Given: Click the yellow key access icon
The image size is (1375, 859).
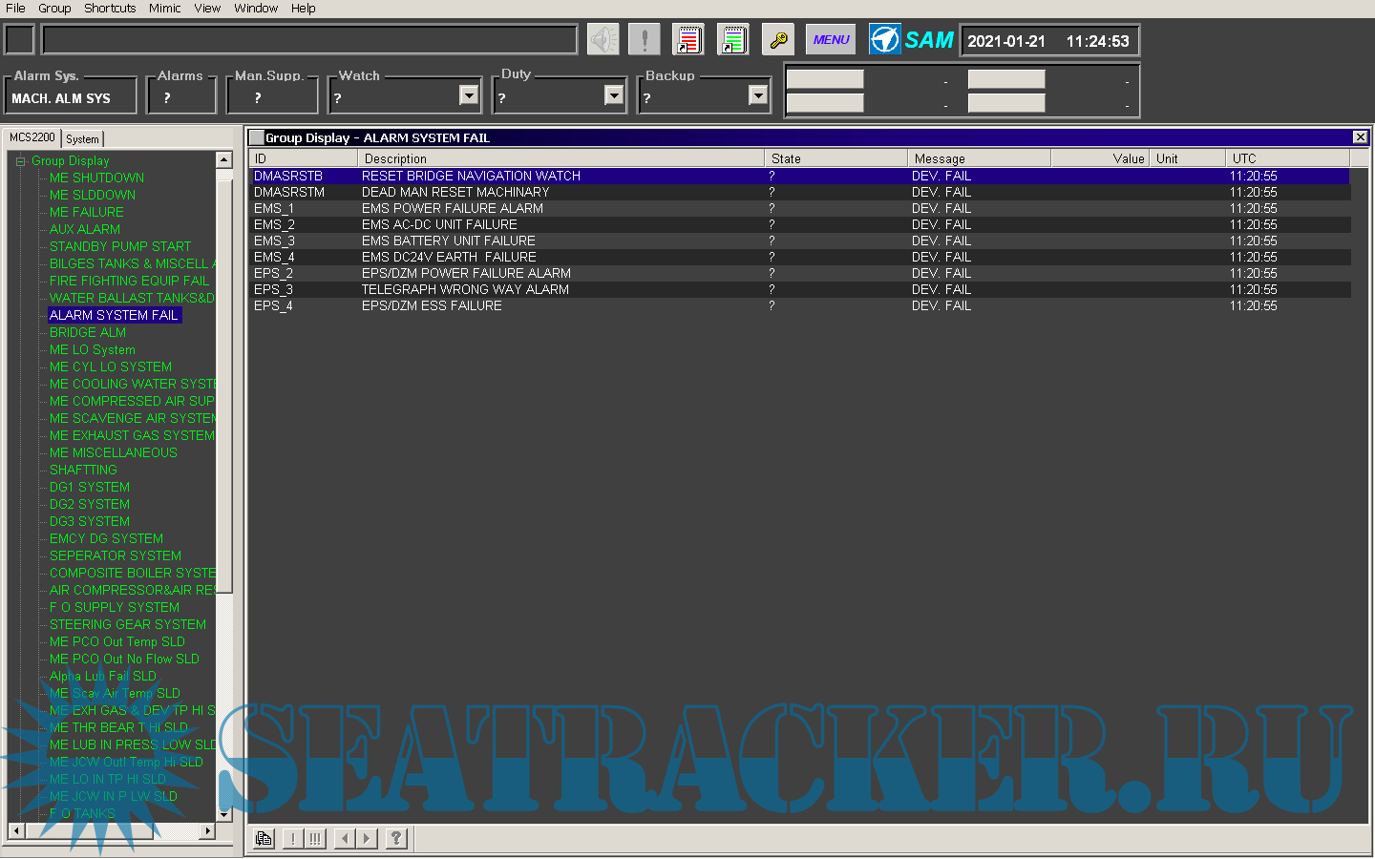Looking at the screenshot, I should click(778, 40).
